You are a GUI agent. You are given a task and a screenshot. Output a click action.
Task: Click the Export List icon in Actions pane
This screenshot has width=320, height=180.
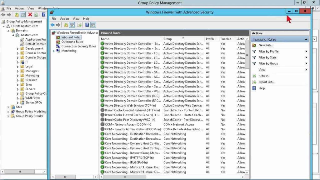254,82
